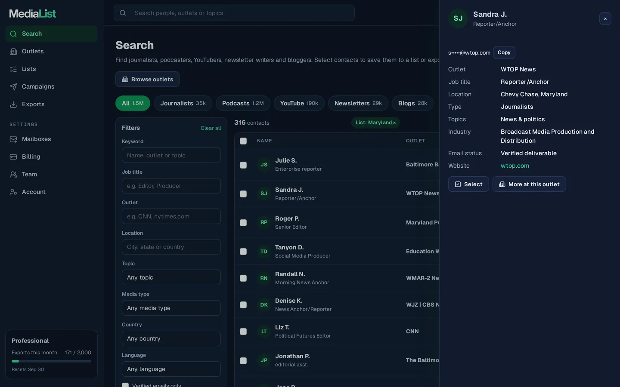Copy the wtop.com email address

coord(504,52)
